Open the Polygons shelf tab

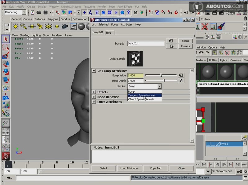(x=53, y=19)
